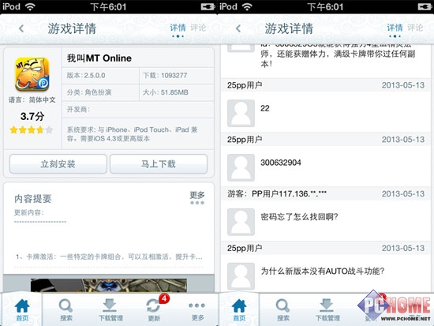
Task: Select comment 为什么新版本没有AUTO战斗功能?
Action: pyautogui.click(x=323, y=271)
